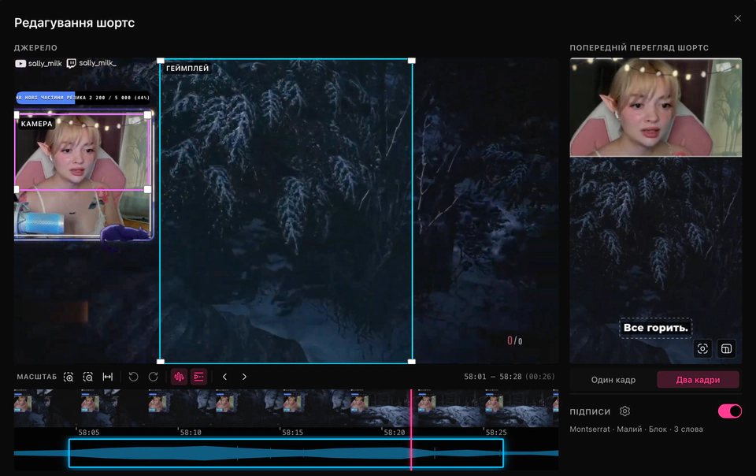The width and height of the screenshot is (756, 476).
Task: Toggle the subtitle track display button
Action: [198, 377]
